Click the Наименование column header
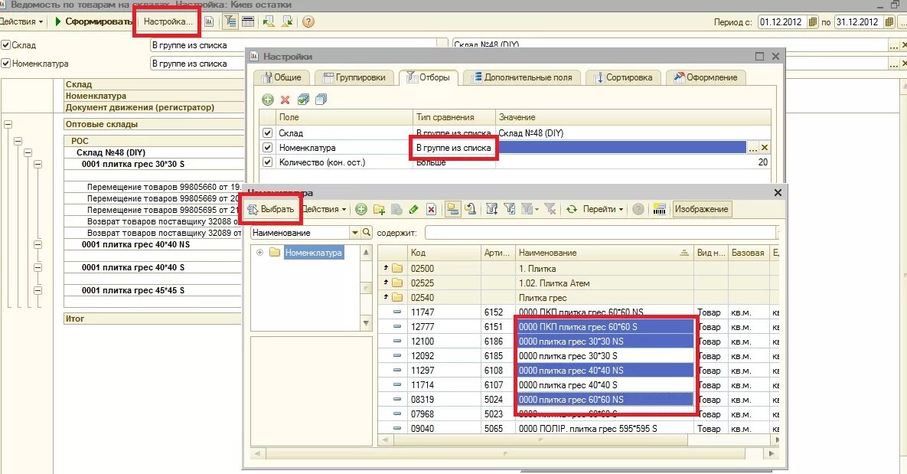 click(x=605, y=253)
